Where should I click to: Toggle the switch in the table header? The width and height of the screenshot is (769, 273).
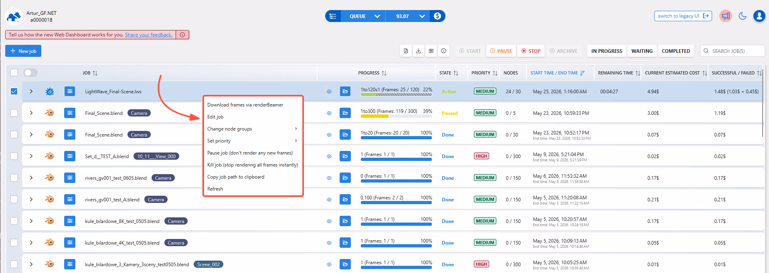[30, 72]
